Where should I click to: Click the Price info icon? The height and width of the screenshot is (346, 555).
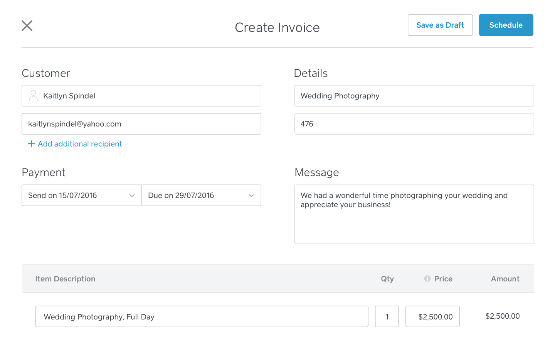427,279
